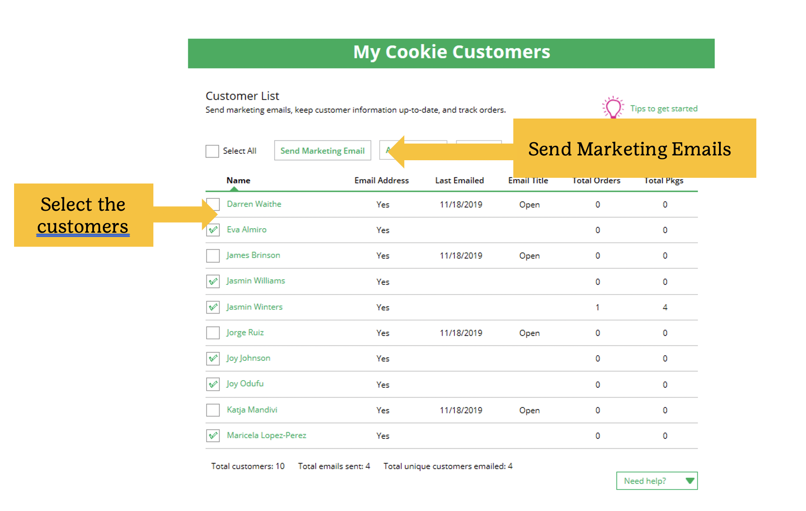Viewport: 806px width, 511px height.
Task: Click the lightbulb tips icon
Action: click(x=613, y=108)
